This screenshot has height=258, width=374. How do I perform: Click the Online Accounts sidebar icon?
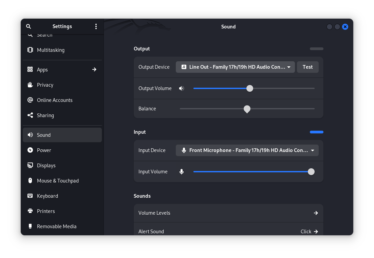[x=30, y=100]
